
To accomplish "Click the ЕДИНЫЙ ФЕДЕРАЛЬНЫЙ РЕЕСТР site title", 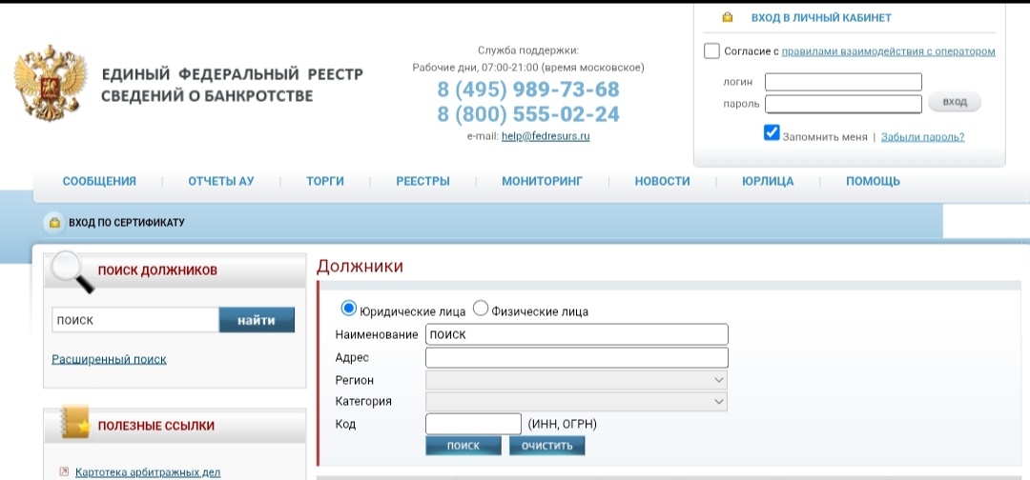I will pyautogui.click(x=232, y=85).
